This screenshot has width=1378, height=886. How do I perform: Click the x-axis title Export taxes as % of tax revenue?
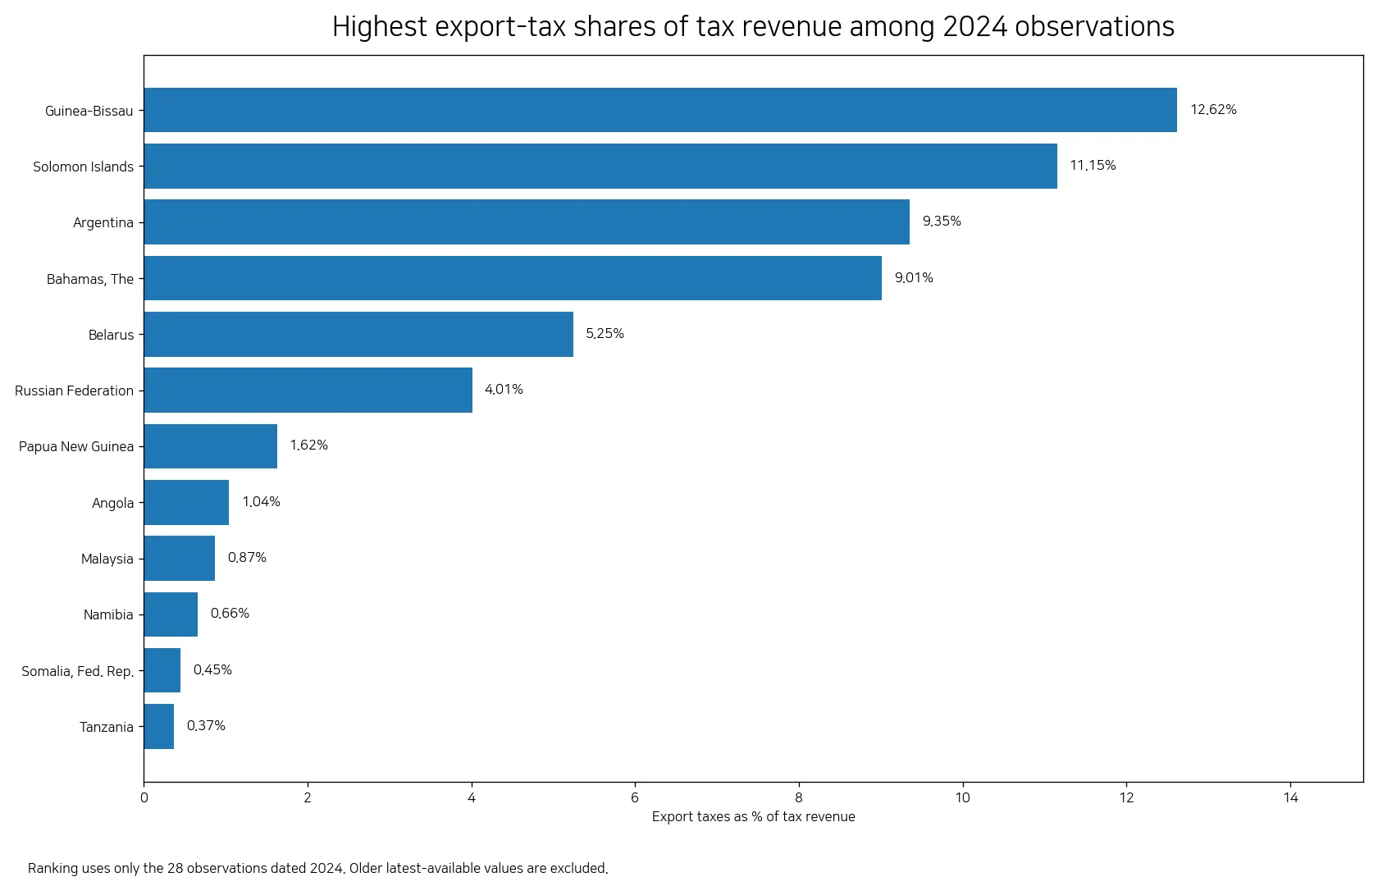[753, 817]
